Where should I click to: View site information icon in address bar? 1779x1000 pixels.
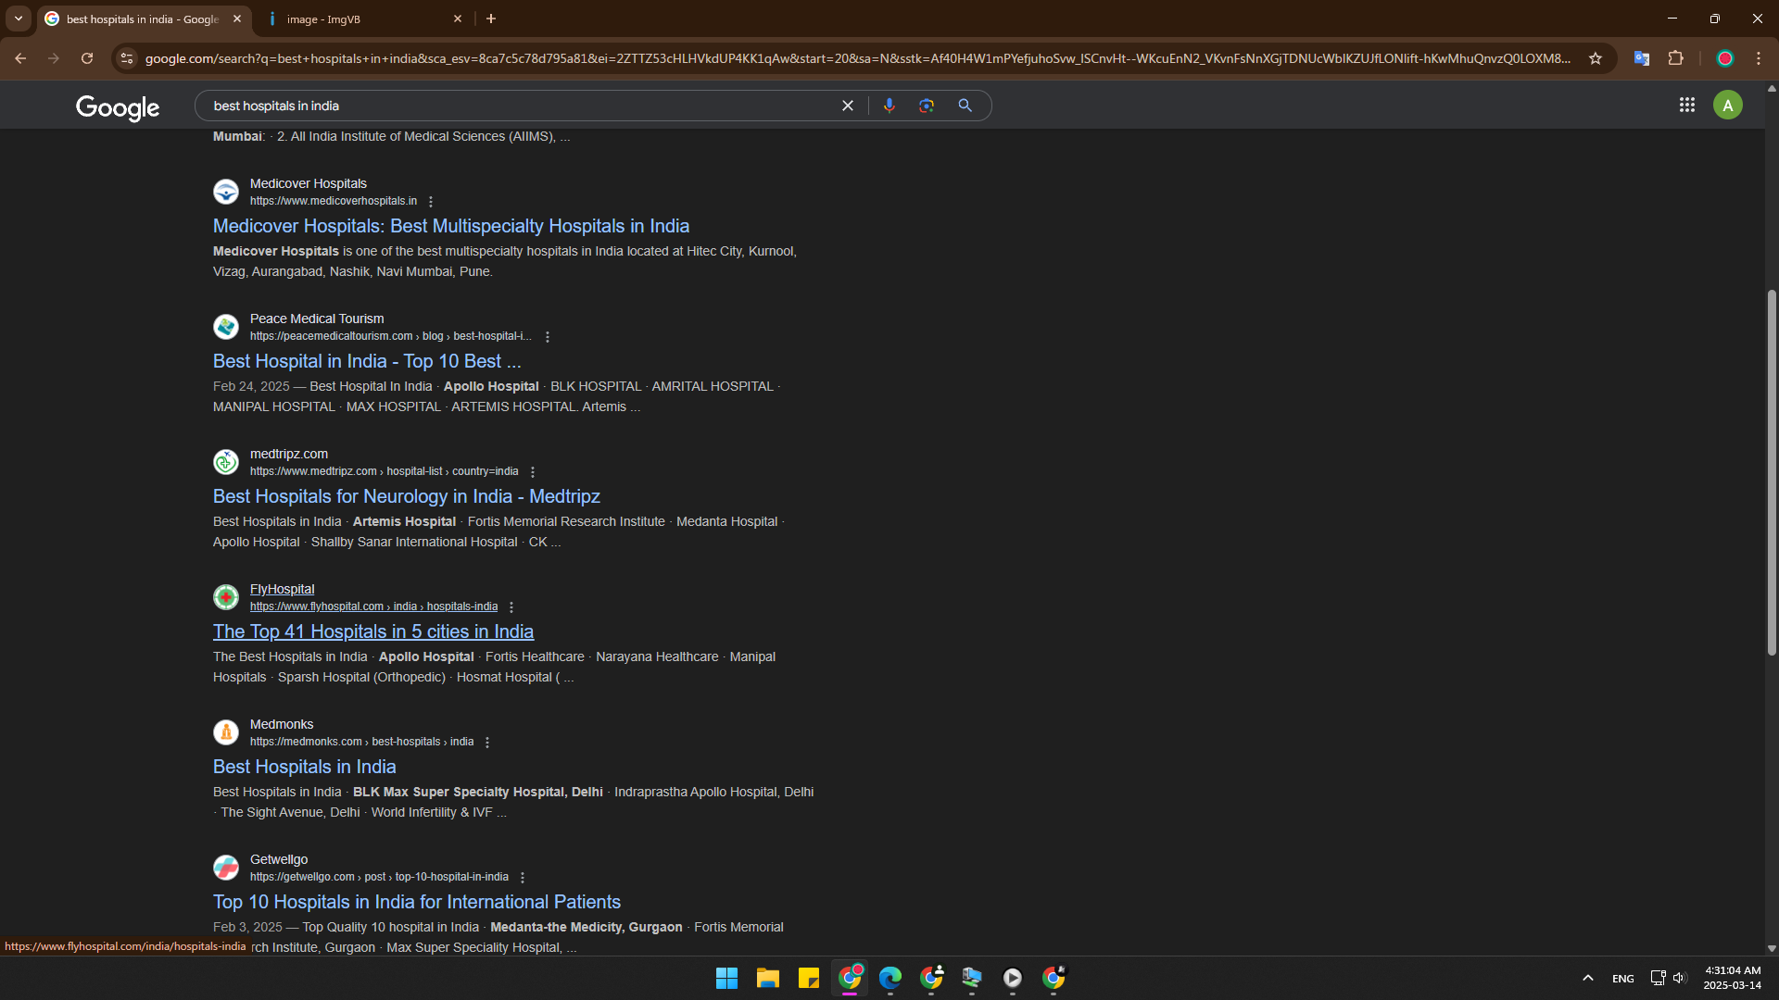pos(127,58)
